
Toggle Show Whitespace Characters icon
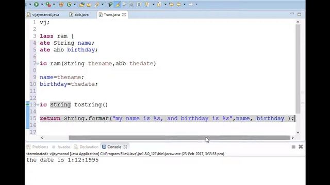tap(139, 5)
